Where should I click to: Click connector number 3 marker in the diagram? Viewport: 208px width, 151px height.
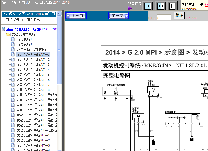191,139
